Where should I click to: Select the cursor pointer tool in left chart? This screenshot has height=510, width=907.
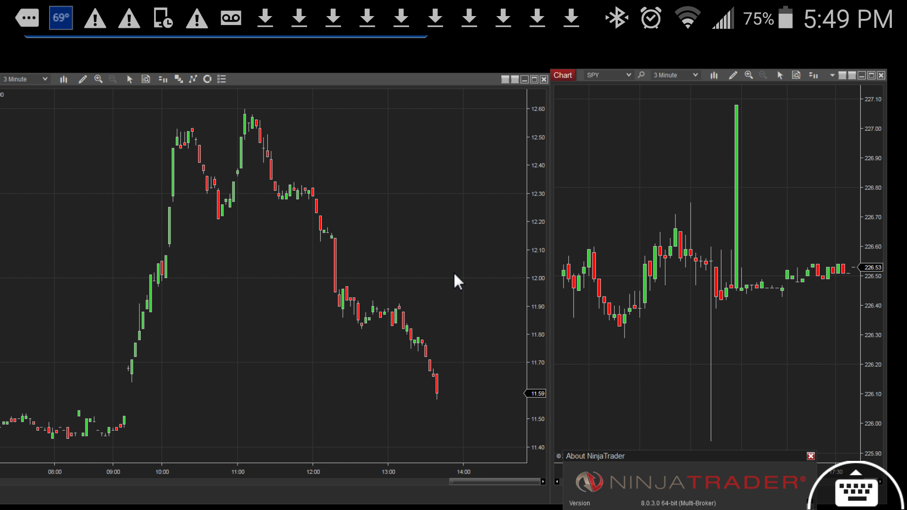tap(130, 79)
